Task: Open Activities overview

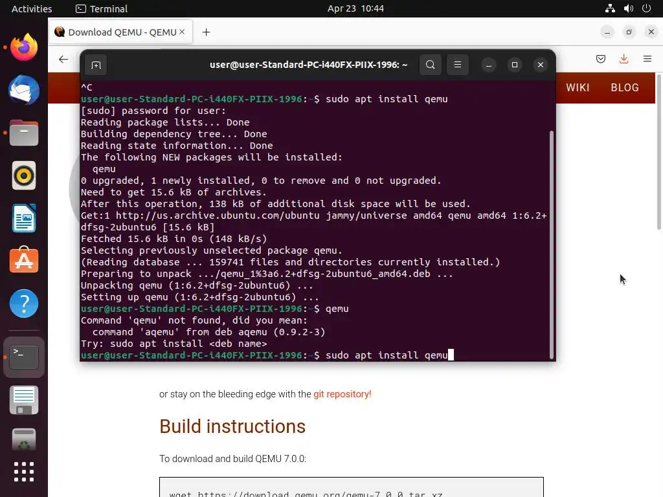Action: click(x=32, y=8)
